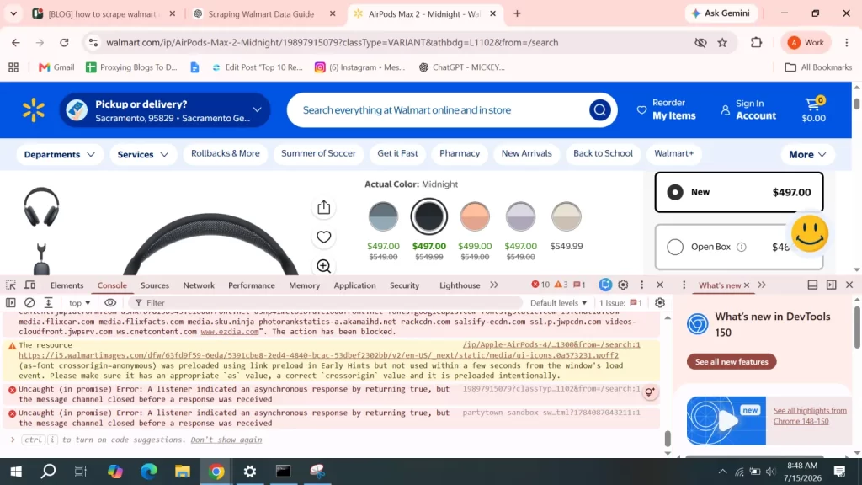
Task: Click the console download/top-frame arrow icon
Action: point(48,302)
